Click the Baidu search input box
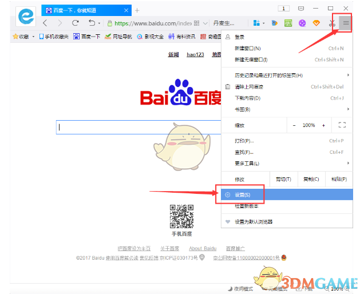Screen dimensions: 364x294 pos(139,127)
